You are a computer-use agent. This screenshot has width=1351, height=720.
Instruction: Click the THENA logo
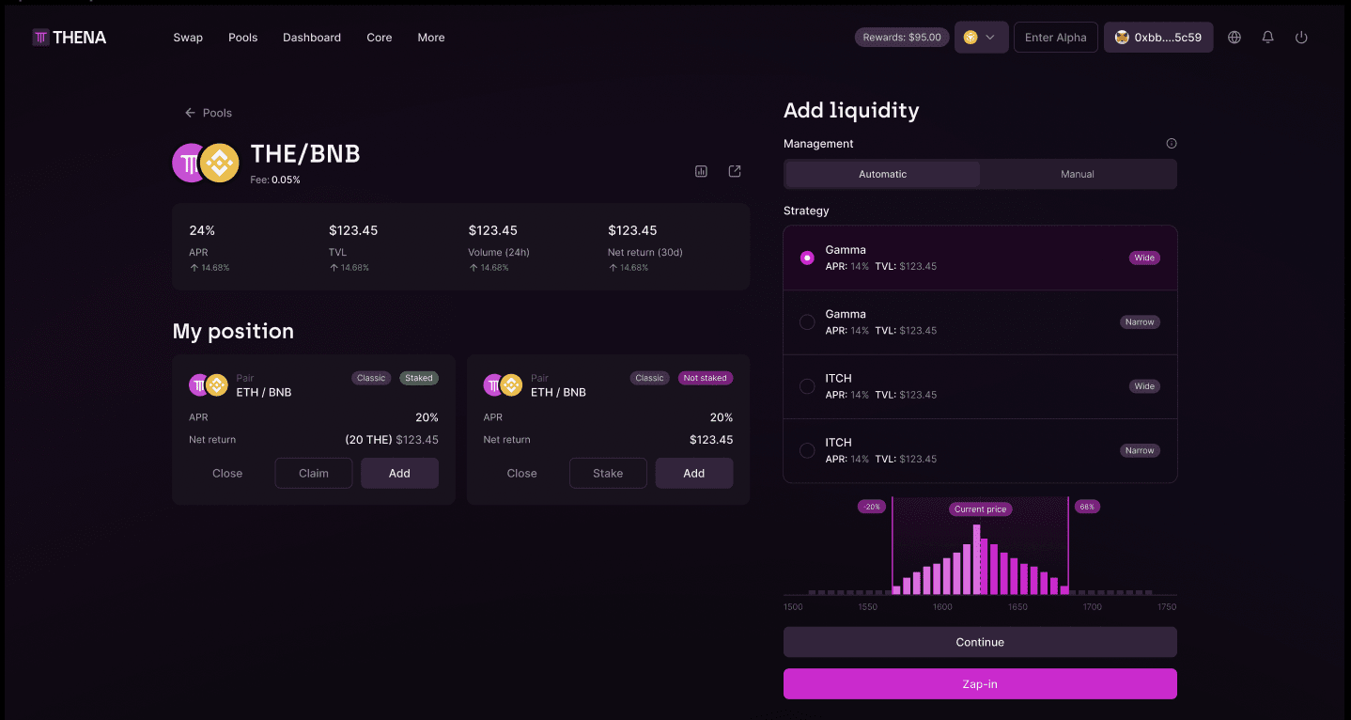point(70,38)
